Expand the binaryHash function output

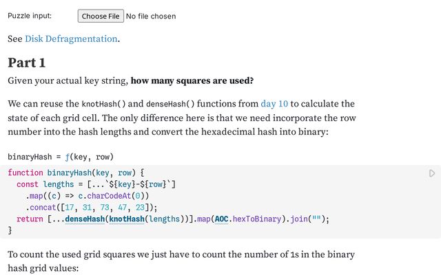point(60,156)
